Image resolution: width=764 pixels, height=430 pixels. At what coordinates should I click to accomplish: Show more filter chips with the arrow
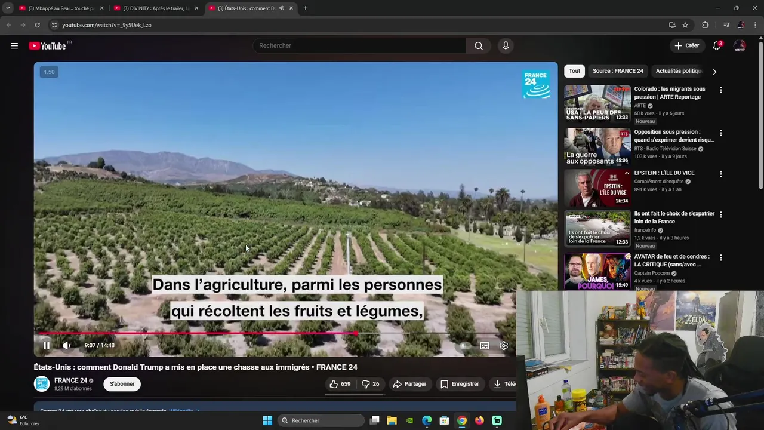click(714, 72)
